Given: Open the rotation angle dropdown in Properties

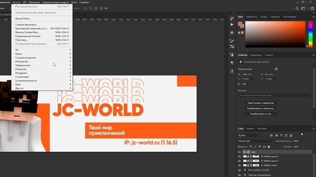Looking at the screenshot, I should point(250,84).
